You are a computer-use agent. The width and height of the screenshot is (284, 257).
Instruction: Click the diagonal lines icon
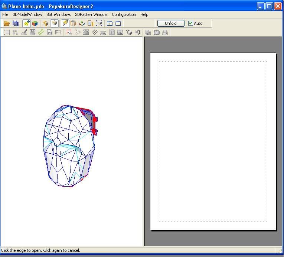95,32
